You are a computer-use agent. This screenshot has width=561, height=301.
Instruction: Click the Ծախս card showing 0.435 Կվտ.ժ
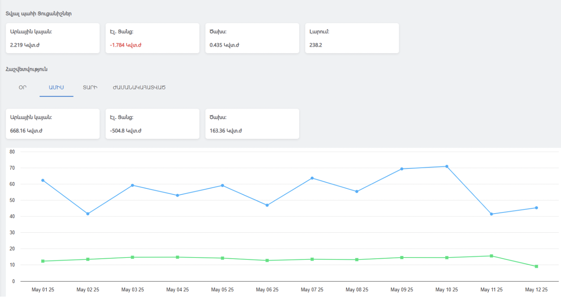point(252,38)
